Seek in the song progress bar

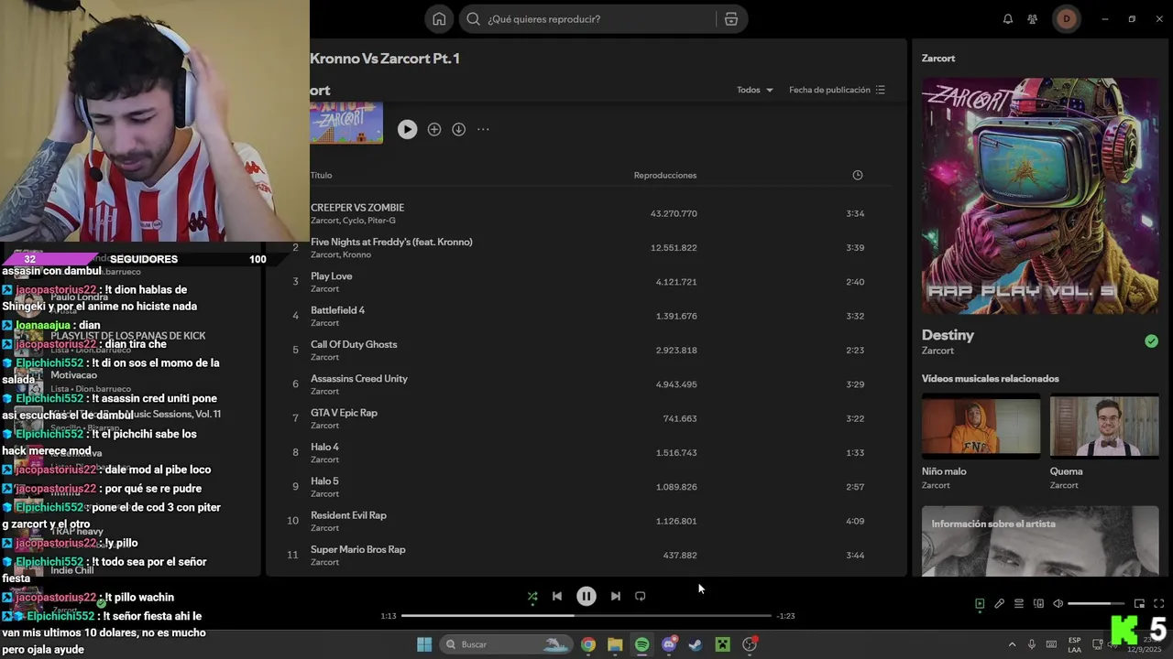(x=586, y=616)
